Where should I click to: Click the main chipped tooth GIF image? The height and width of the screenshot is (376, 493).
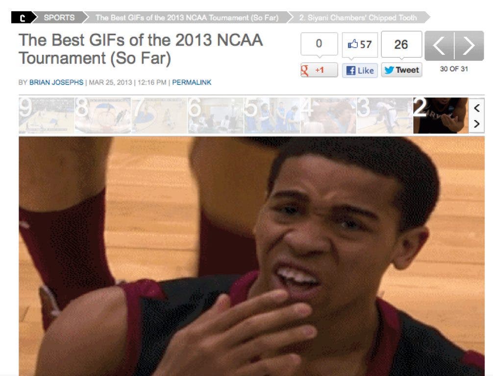click(x=251, y=256)
